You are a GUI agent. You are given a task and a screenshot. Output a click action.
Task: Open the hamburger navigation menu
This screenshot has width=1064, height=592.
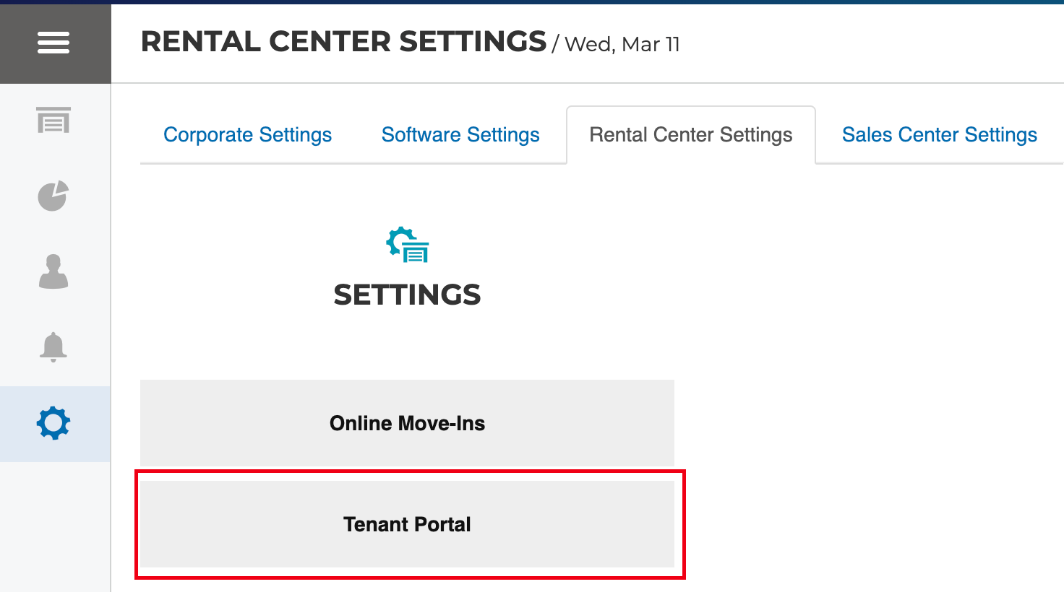53,43
